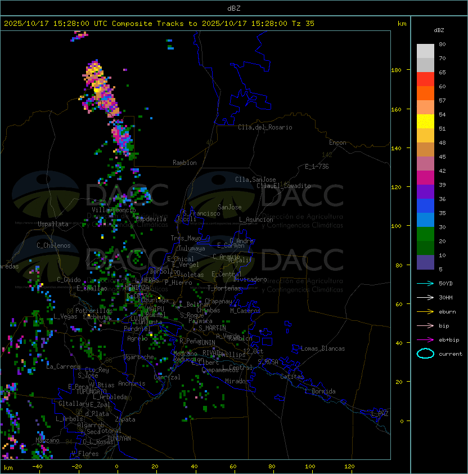Click the 100 km vertical axis tick
Image resolution: width=468 pixels, height=474 pixels.
pyautogui.click(x=396, y=226)
